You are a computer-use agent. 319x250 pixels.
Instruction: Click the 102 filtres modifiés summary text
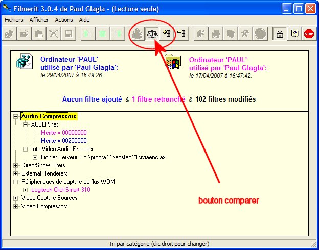(x=225, y=99)
